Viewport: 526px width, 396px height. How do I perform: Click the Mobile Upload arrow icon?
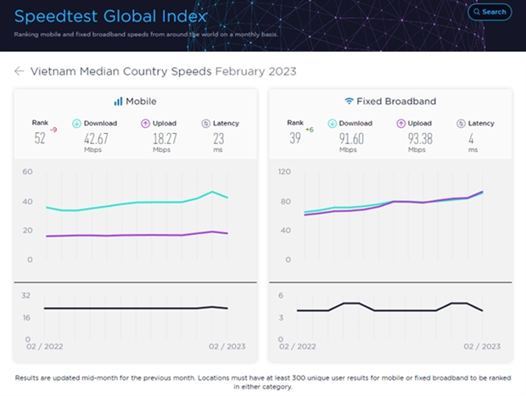pos(144,123)
